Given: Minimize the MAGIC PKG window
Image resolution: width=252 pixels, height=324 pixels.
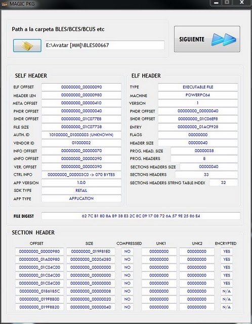Looking at the screenshot, I should pyautogui.click(x=216, y=3).
